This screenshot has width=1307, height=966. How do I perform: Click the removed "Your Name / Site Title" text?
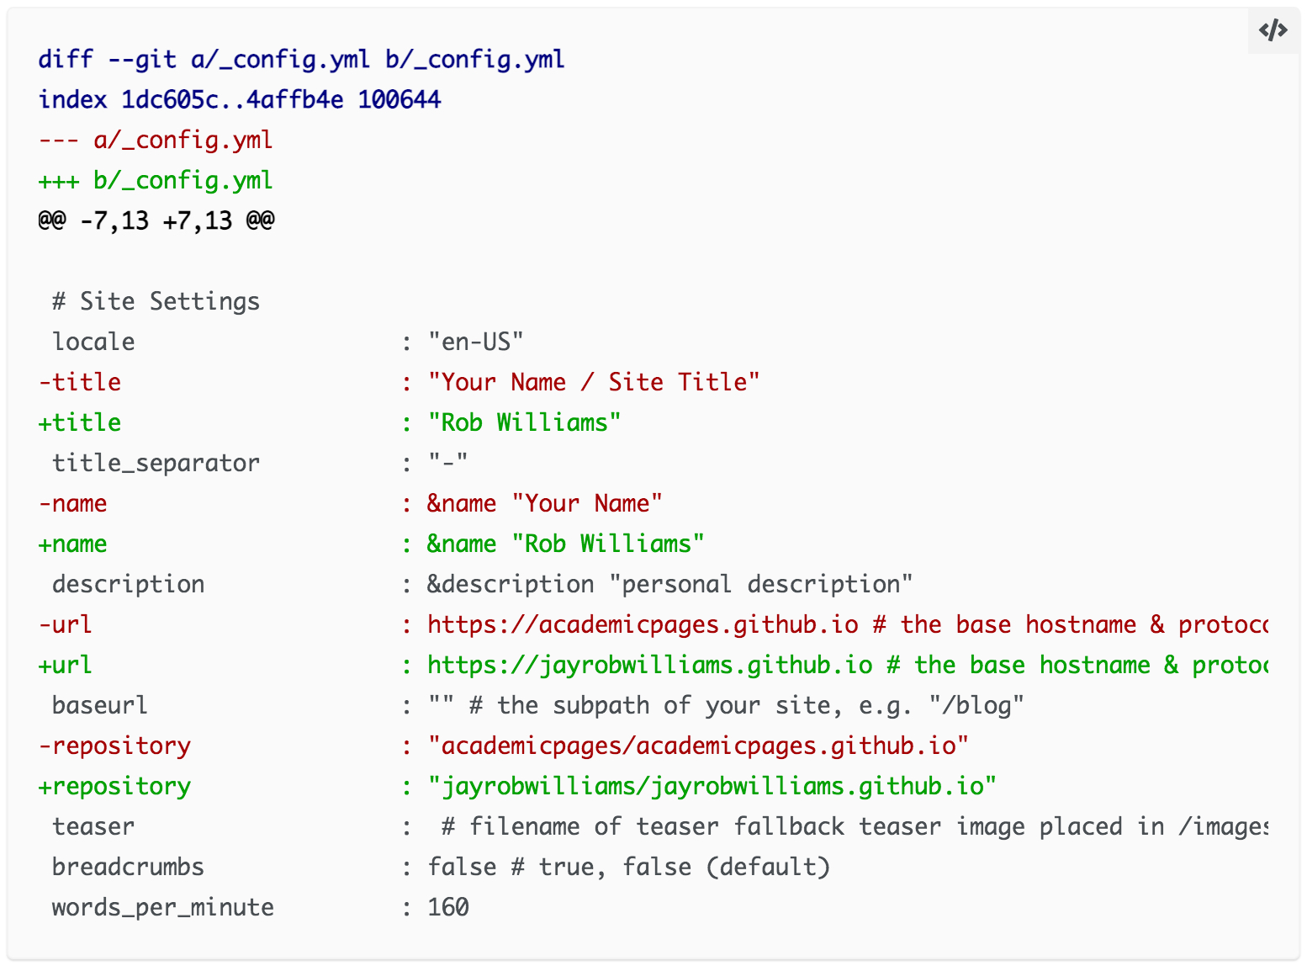pos(594,383)
